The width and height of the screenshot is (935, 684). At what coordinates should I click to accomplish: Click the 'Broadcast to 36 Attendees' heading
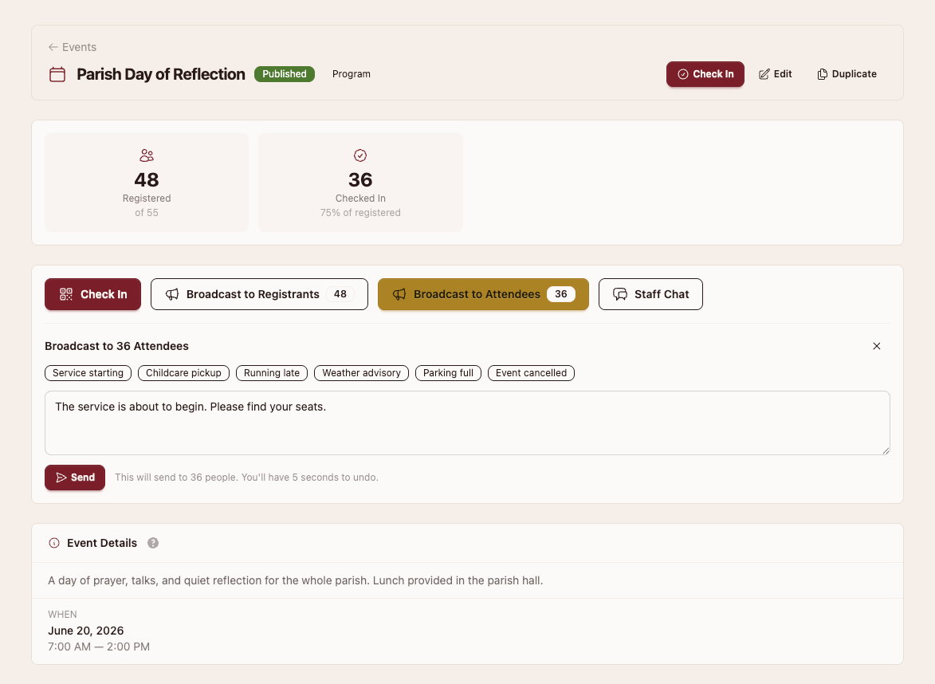click(117, 346)
